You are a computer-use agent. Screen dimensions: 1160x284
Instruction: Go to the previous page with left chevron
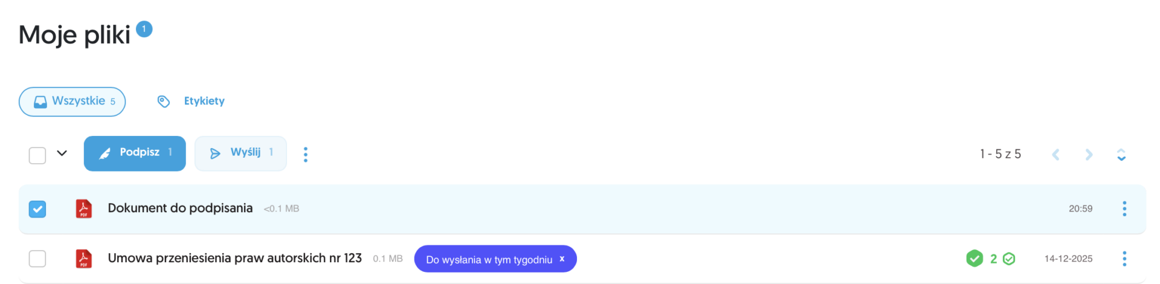click(x=1055, y=155)
